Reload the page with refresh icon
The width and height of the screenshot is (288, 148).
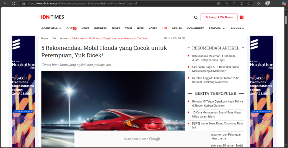[13, 3]
